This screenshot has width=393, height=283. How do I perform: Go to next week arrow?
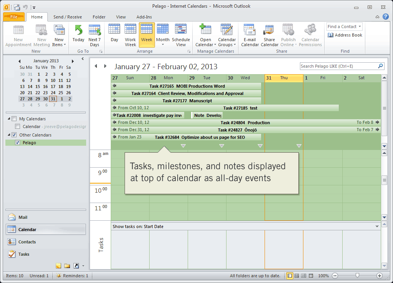105,66
